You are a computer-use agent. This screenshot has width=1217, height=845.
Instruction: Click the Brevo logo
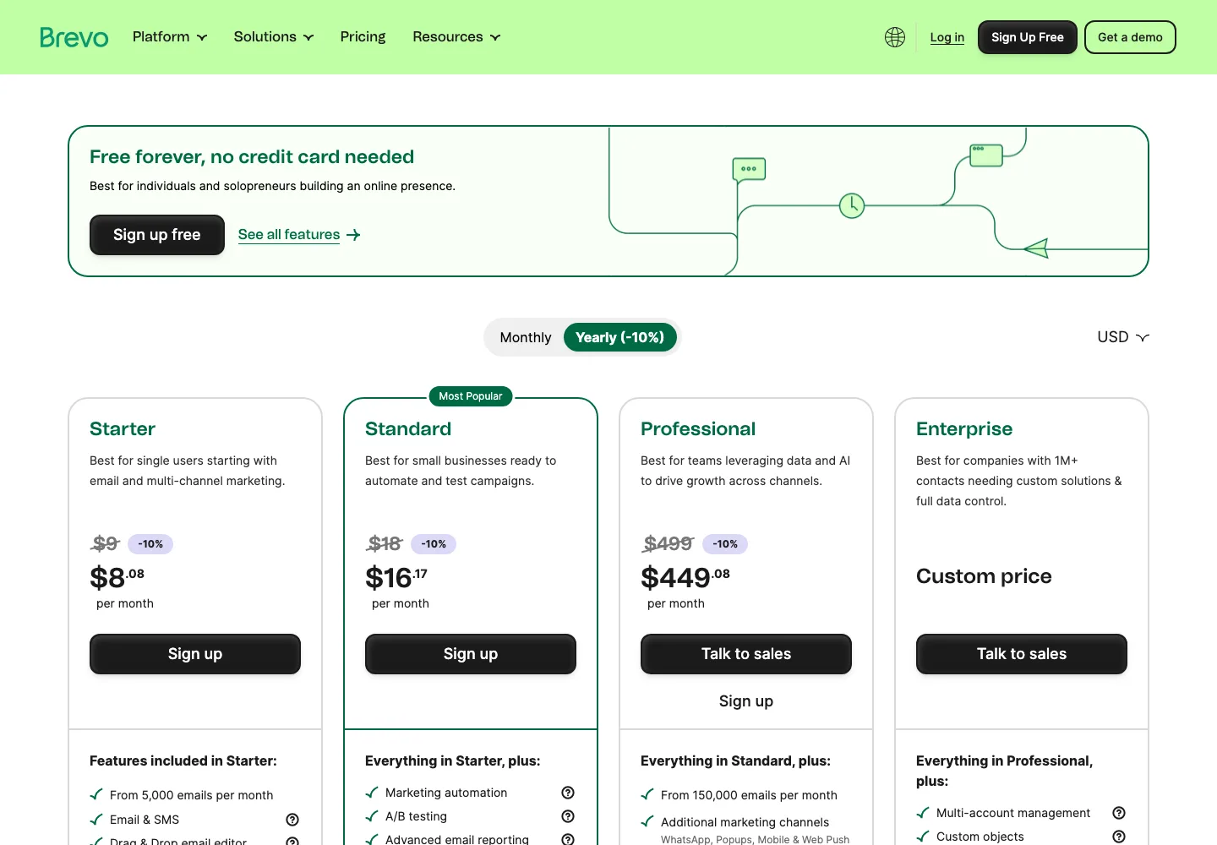pyautogui.click(x=74, y=37)
